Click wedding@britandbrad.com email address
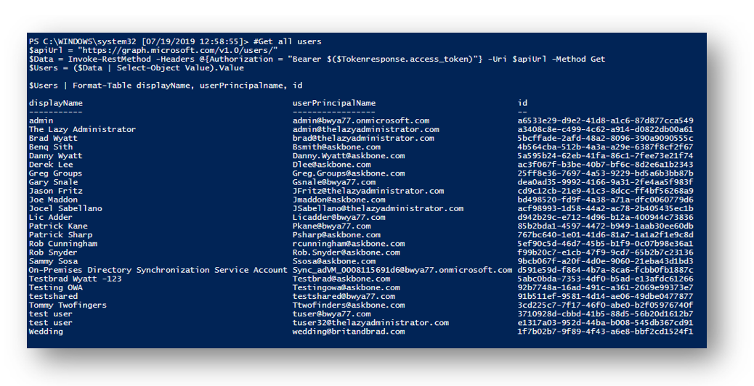The width and height of the screenshot is (754, 386). (349, 332)
